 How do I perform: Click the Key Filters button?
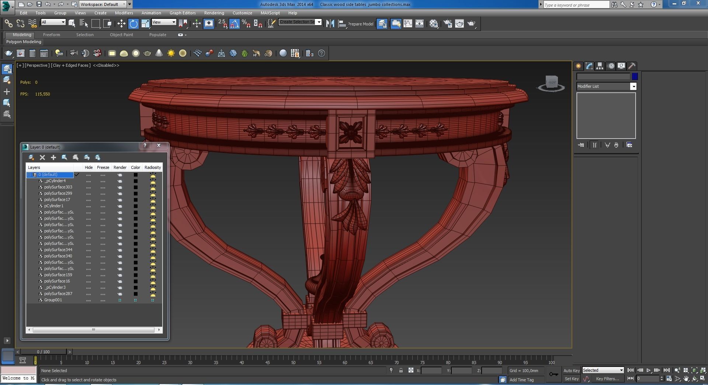(607, 379)
